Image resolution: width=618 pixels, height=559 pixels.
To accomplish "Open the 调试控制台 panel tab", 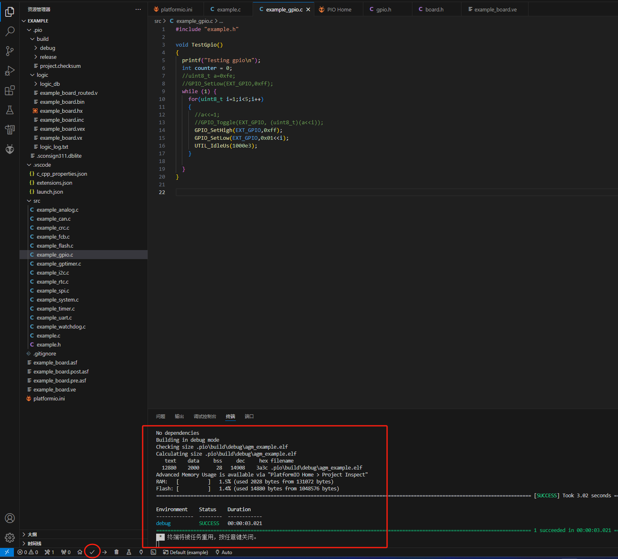I will pos(205,416).
